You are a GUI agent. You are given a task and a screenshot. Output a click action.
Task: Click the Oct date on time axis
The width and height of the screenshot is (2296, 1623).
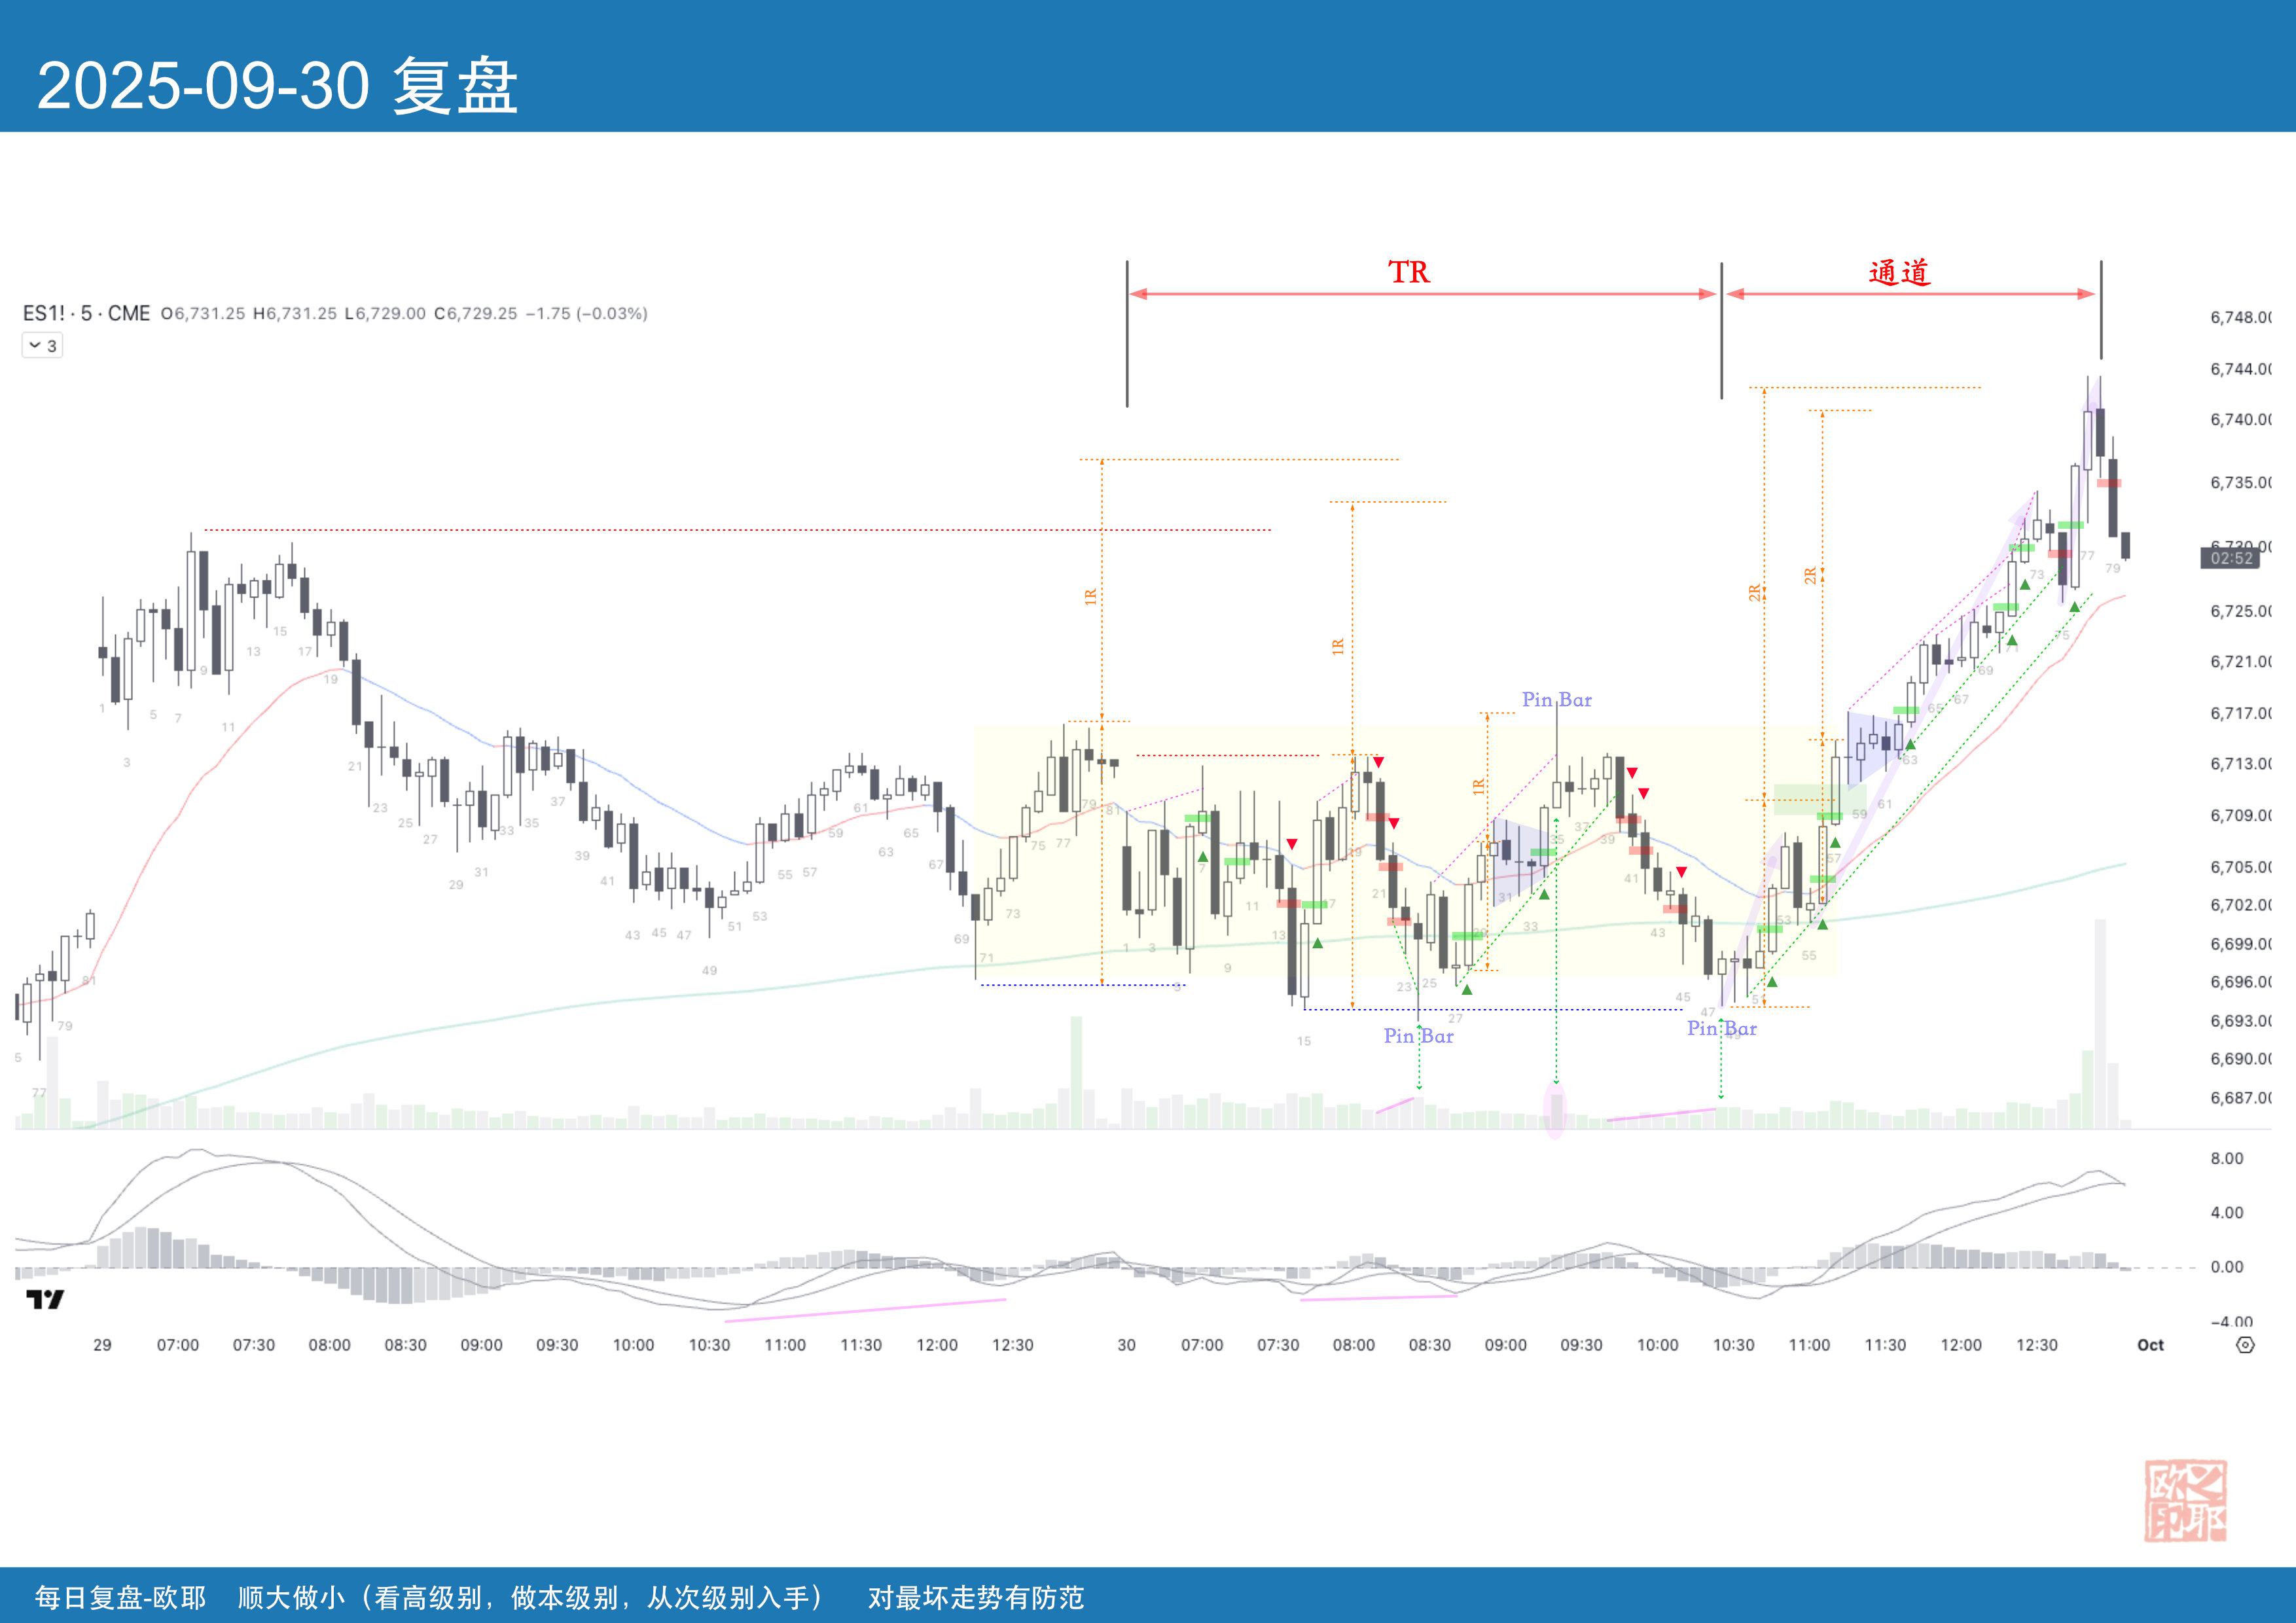[x=2150, y=1345]
